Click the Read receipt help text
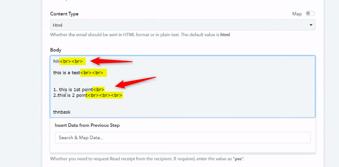Image resolution: width=339 pixels, height=167 pixels. click(x=147, y=159)
